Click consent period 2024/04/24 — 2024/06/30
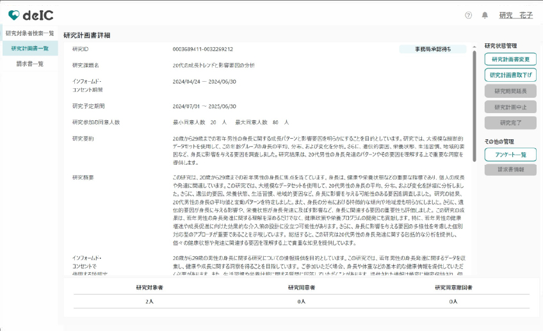The image size is (543, 331). coord(204,82)
